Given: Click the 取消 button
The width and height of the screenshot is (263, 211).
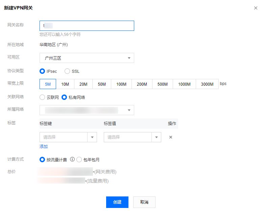Looking at the screenshot, I should [x=144, y=202].
